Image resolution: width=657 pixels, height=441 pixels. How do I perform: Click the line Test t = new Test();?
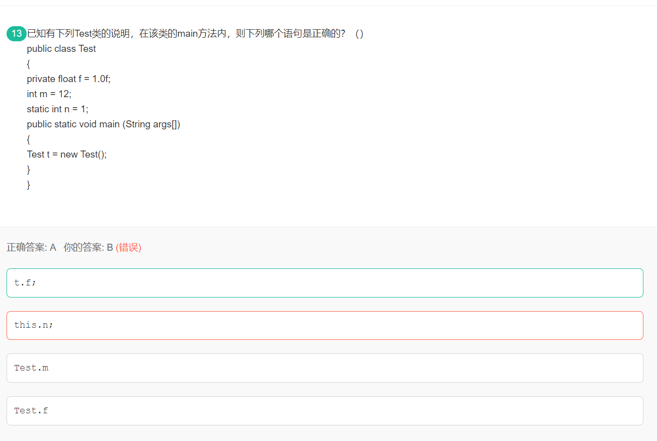[67, 155]
